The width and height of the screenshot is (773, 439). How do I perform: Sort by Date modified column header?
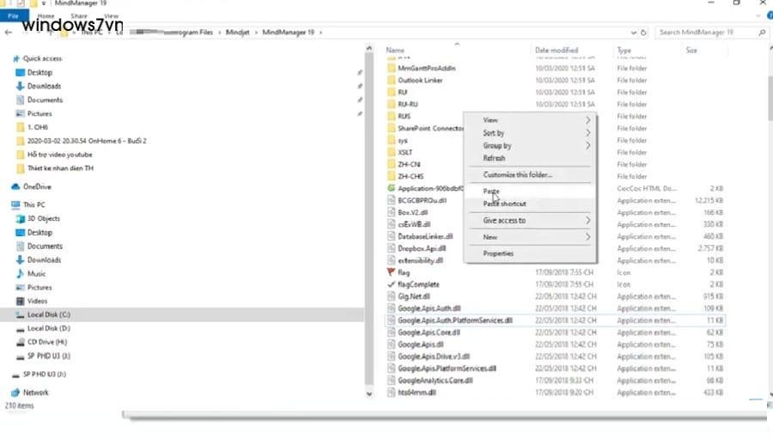[557, 51]
